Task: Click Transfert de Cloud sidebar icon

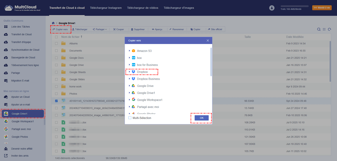Action: pos(6,34)
